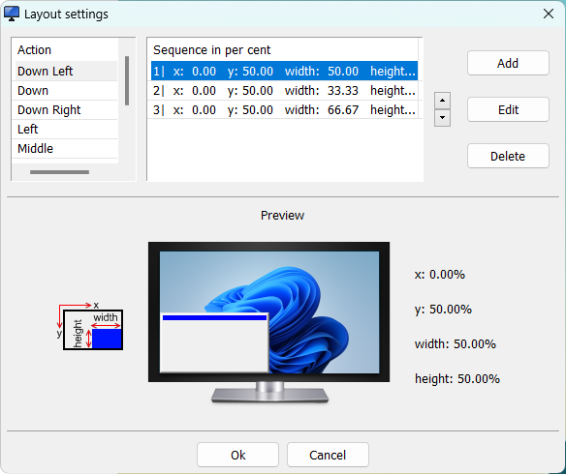
Task: Click the Preview section label
Action: point(283,216)
